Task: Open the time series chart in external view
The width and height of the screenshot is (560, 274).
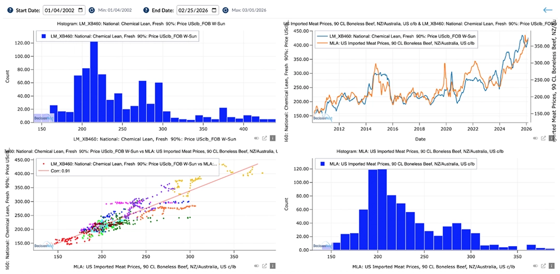Action: pos(543,138)
